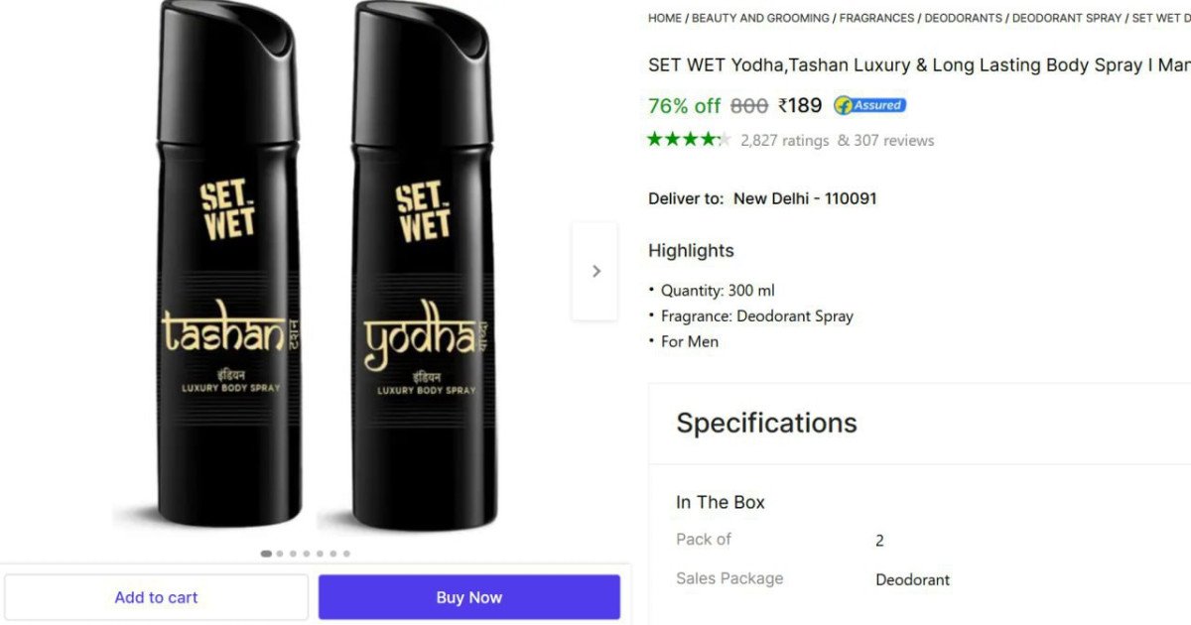This screenshot has width=1191, height=625.
Task: Click the next image arrow chevron
Action: 595,271
